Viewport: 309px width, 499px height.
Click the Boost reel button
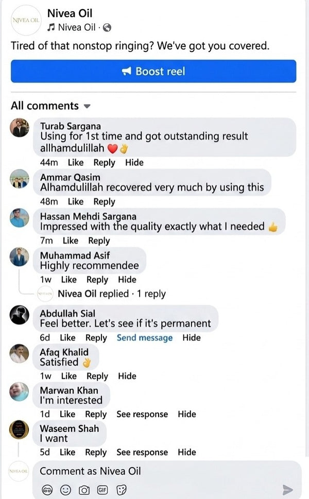click(x=153, y=71)
